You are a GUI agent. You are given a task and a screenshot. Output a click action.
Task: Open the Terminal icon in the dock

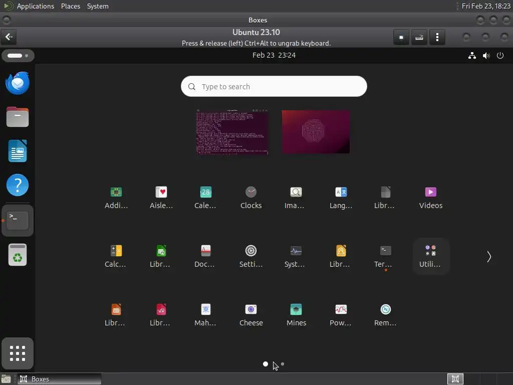pos(18,221)
